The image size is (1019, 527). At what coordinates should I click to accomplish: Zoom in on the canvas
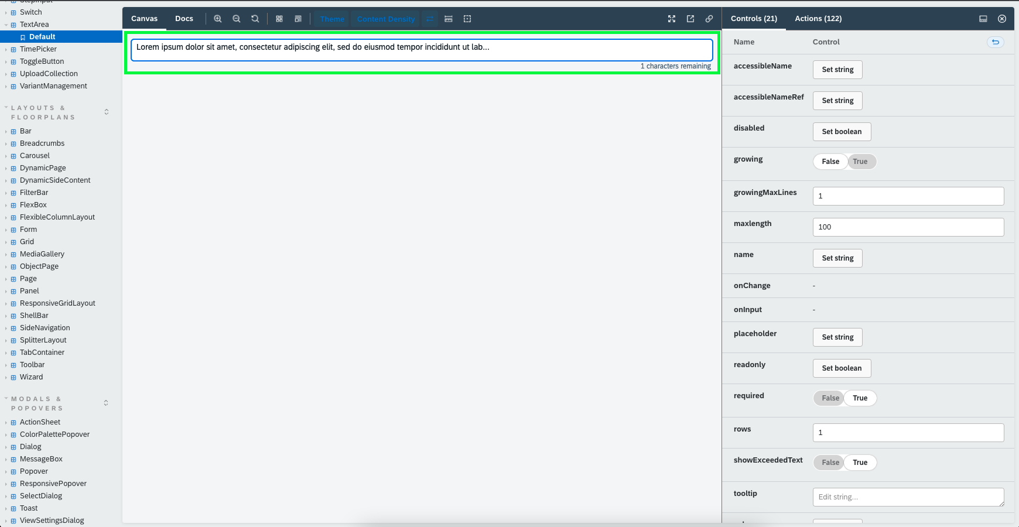point(218,19)
